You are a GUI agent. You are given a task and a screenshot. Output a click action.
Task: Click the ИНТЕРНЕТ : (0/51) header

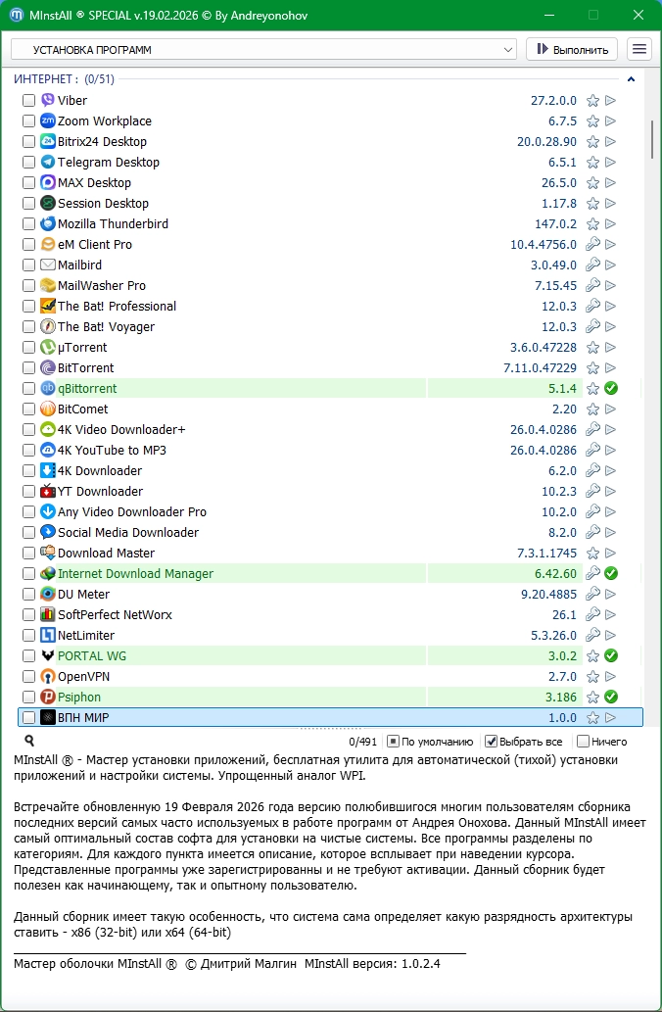[64, 79]
